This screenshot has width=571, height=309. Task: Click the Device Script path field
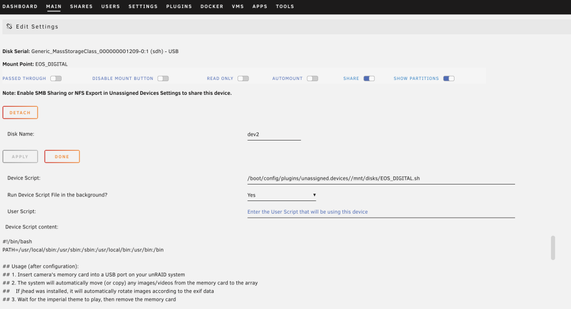[x=381, y=179]
